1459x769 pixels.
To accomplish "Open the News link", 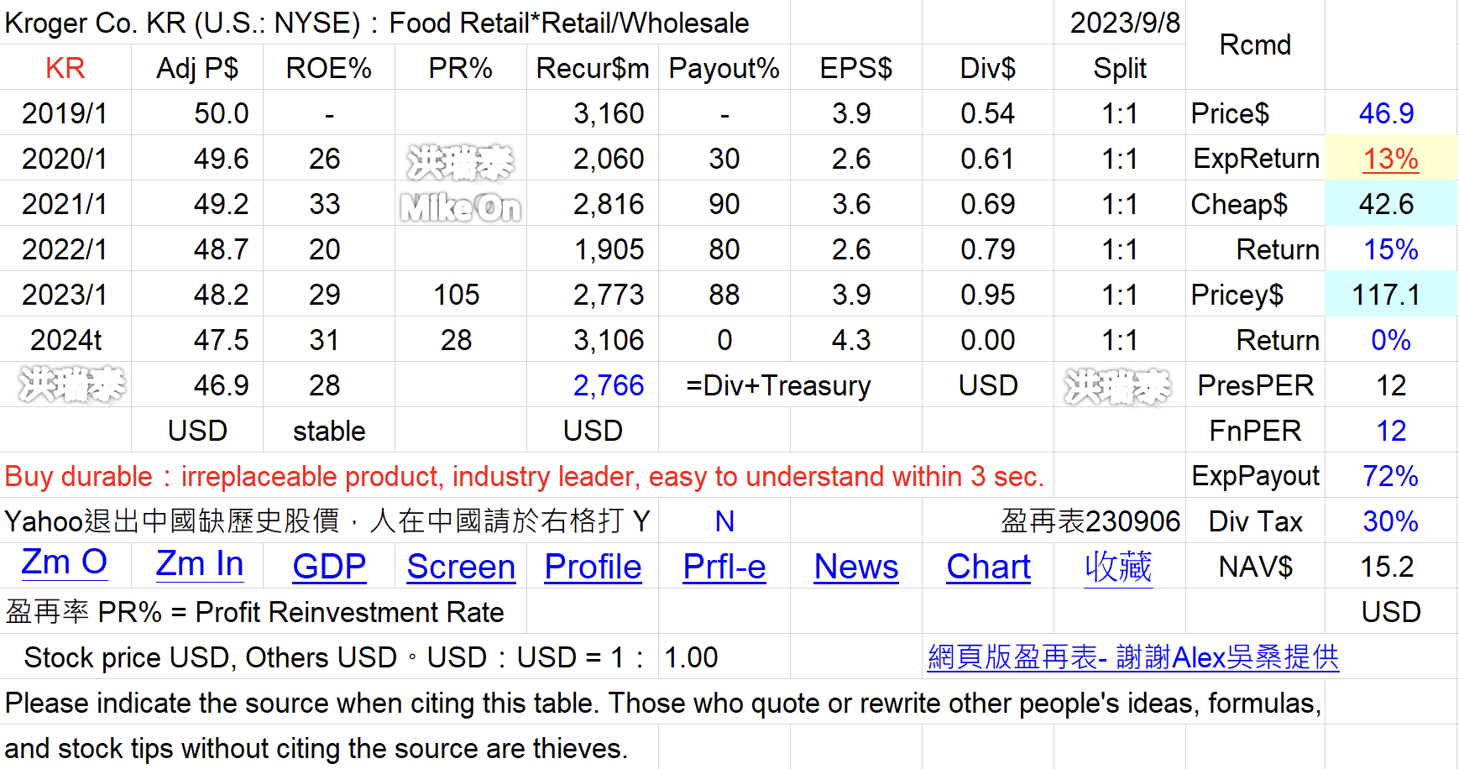I will click(856, 567).
